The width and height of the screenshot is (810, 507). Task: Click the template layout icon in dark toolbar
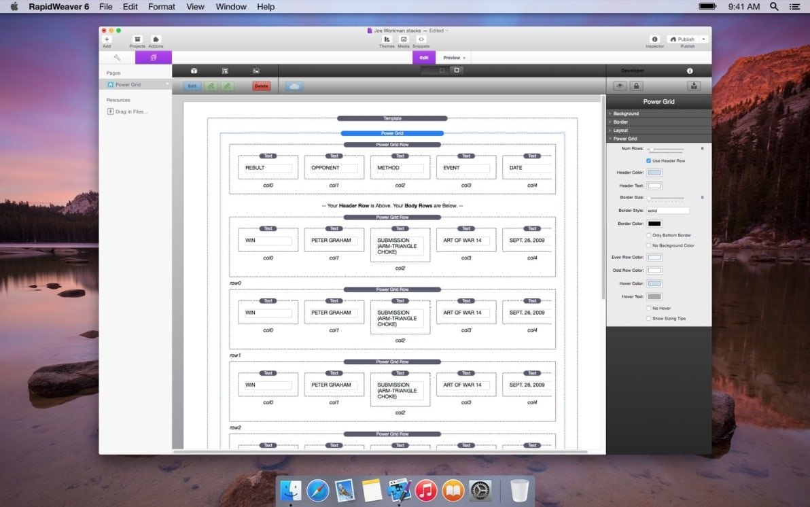pos(225,71)
